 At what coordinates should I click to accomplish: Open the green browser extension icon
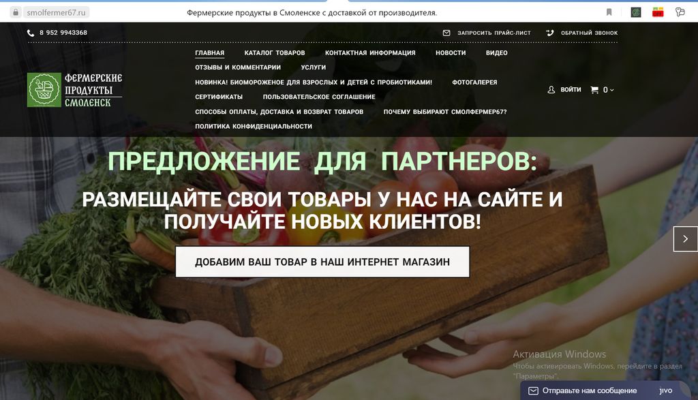[x=635, y=12]
